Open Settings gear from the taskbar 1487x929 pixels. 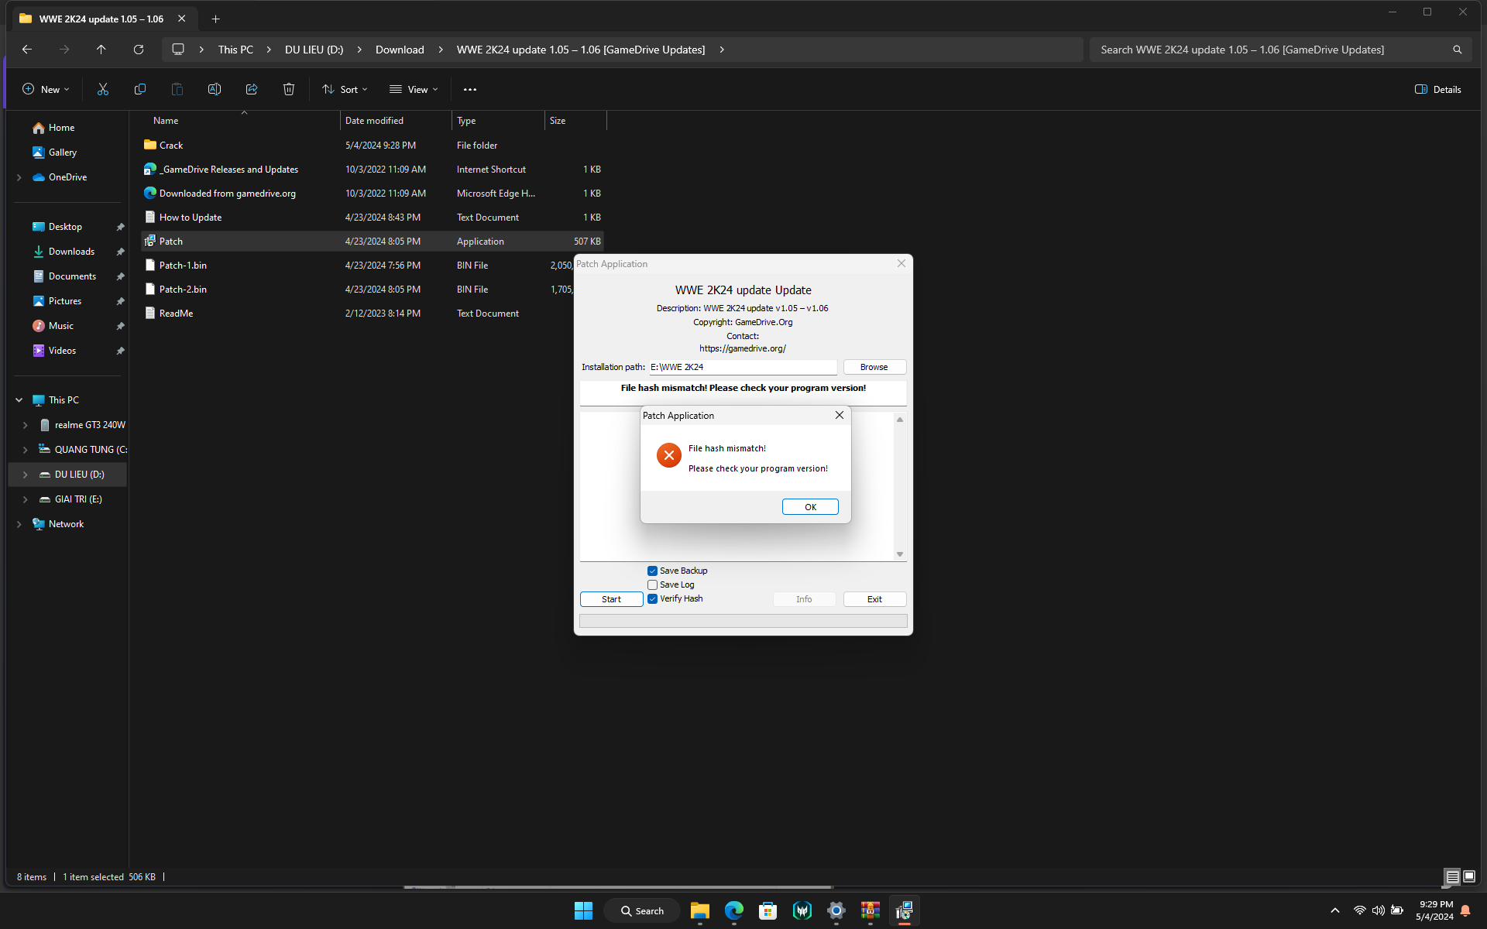click(x=836, y=910)
